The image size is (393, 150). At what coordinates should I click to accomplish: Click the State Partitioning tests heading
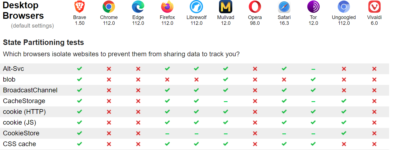43,42
